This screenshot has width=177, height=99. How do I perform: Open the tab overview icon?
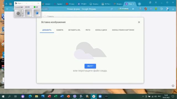[x=150, y=2]
